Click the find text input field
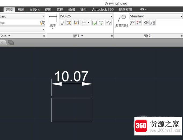The image size is (183, 140). click(x=20, y=23)
